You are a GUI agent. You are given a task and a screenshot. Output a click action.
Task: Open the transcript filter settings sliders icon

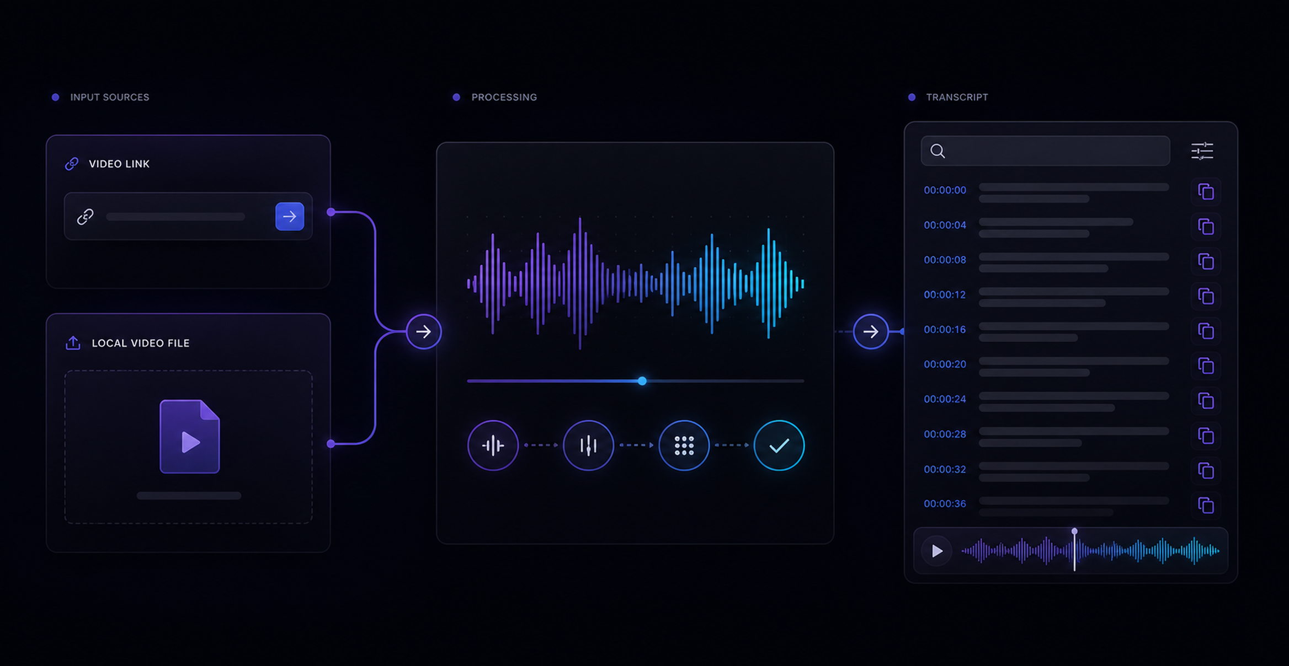1202,151
